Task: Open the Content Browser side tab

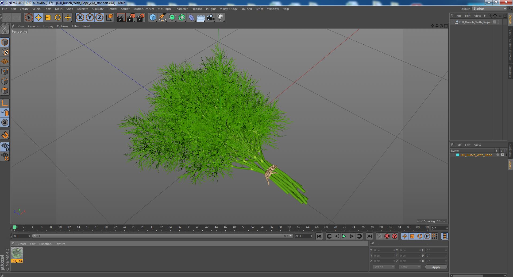Action: click(510, 50)
